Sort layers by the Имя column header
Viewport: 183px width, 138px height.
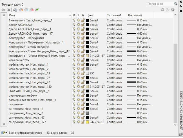click(39, 15)
